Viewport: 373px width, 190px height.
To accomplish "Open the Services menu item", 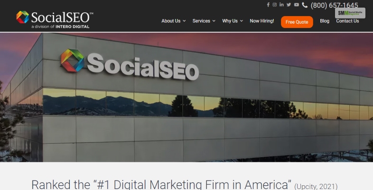I will [x=201, y=21].
